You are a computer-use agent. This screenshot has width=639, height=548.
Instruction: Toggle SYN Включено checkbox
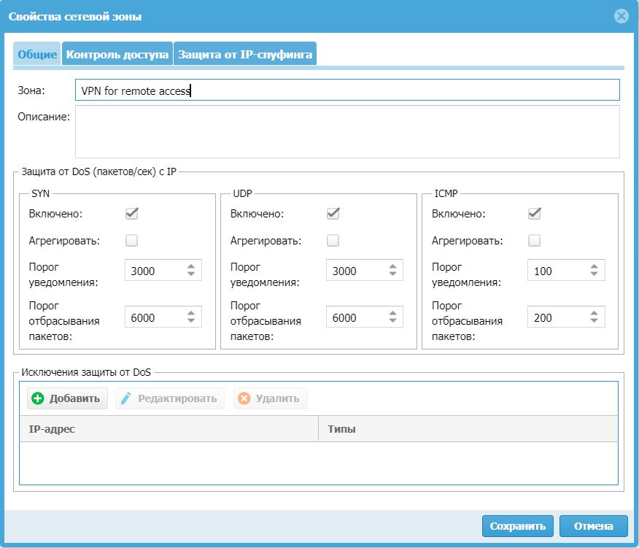[x=131, y=213]
